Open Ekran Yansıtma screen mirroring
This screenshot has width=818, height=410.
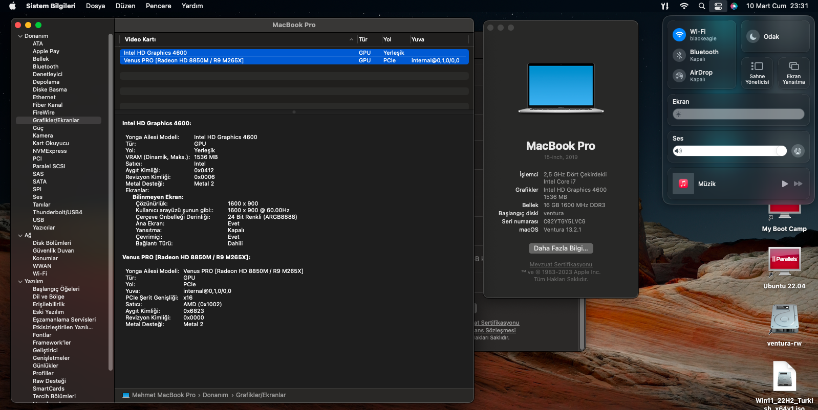pos(793,72)
